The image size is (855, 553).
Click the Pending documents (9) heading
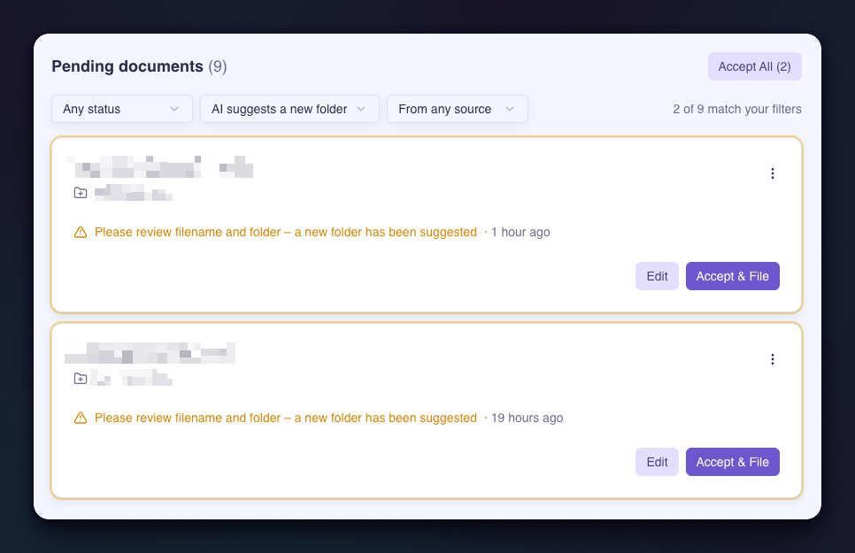click(139, 66)
